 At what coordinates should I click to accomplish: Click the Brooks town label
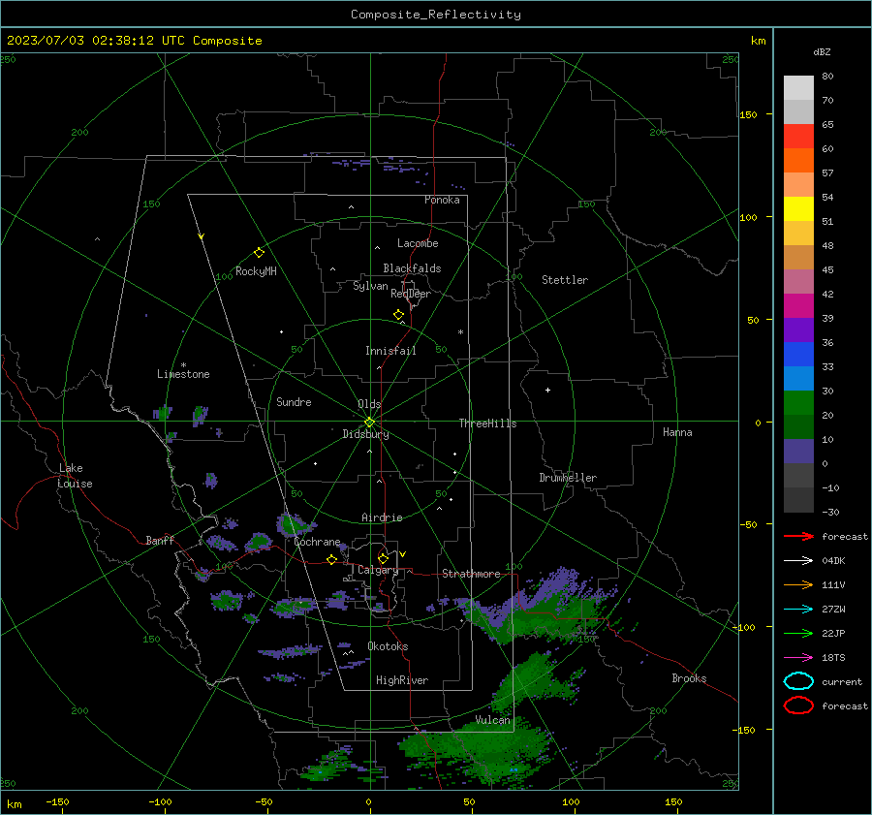tap(689, 678)
